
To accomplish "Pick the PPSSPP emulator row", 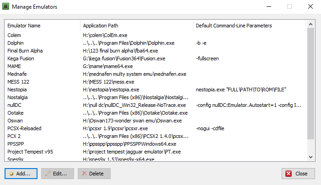I will [x=155, y=144].
